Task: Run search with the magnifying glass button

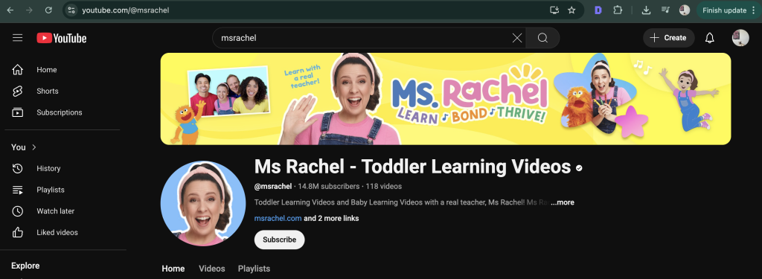Action: tap(542, 38)
